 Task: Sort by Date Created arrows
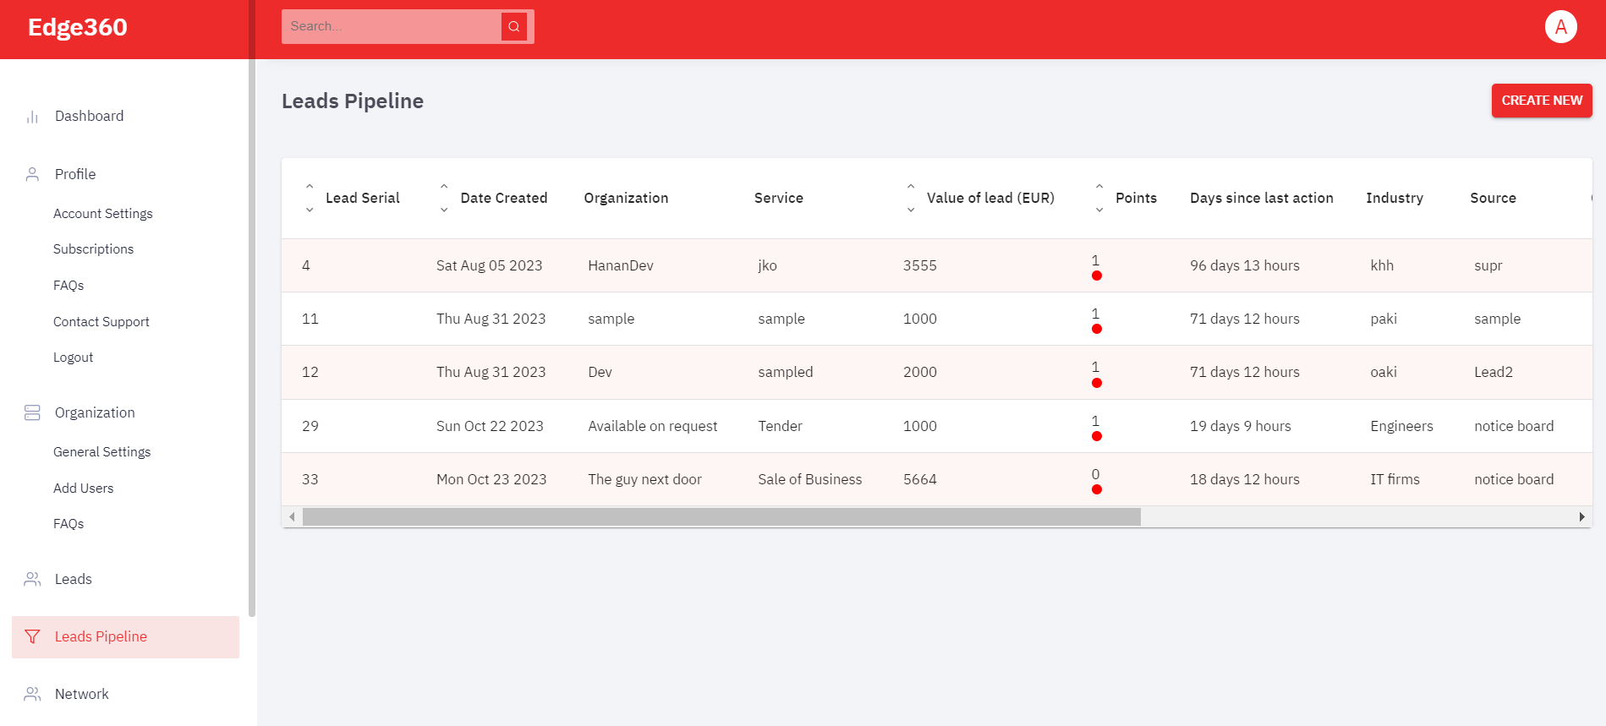[x=444, y=198]
